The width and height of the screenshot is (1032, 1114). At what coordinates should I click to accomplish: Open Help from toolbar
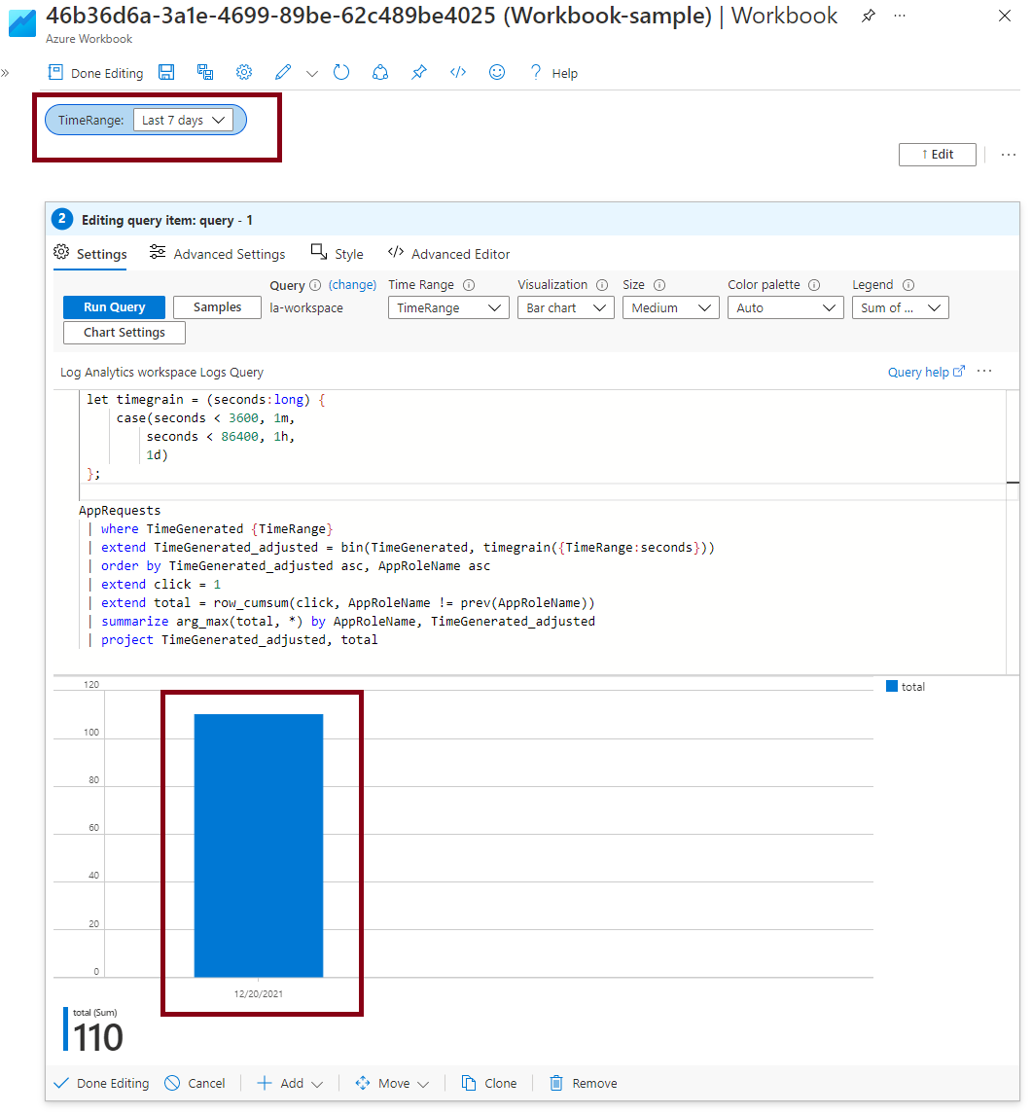coord(553,72)
